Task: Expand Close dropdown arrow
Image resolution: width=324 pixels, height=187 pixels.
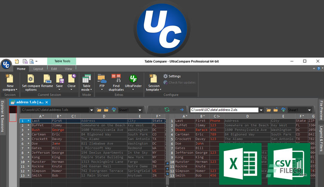Action: coord(71,90)
